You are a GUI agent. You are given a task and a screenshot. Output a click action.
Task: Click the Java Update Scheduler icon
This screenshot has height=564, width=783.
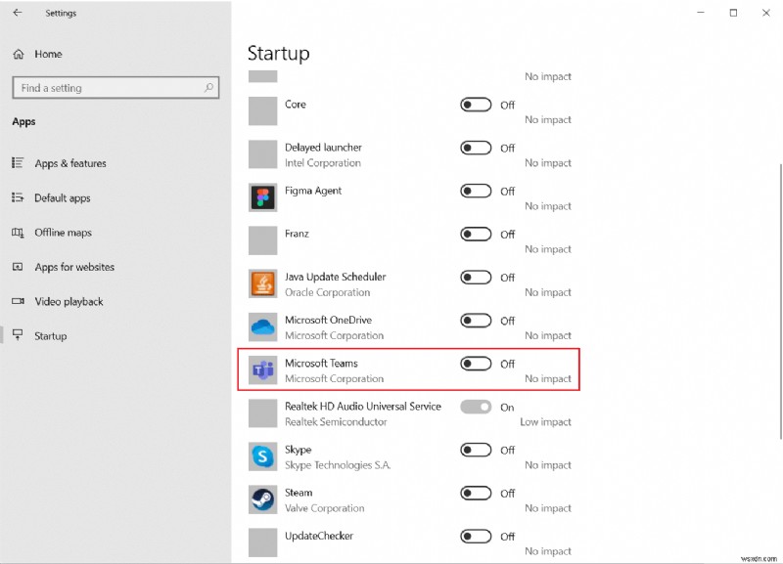(x=262, y=283)
